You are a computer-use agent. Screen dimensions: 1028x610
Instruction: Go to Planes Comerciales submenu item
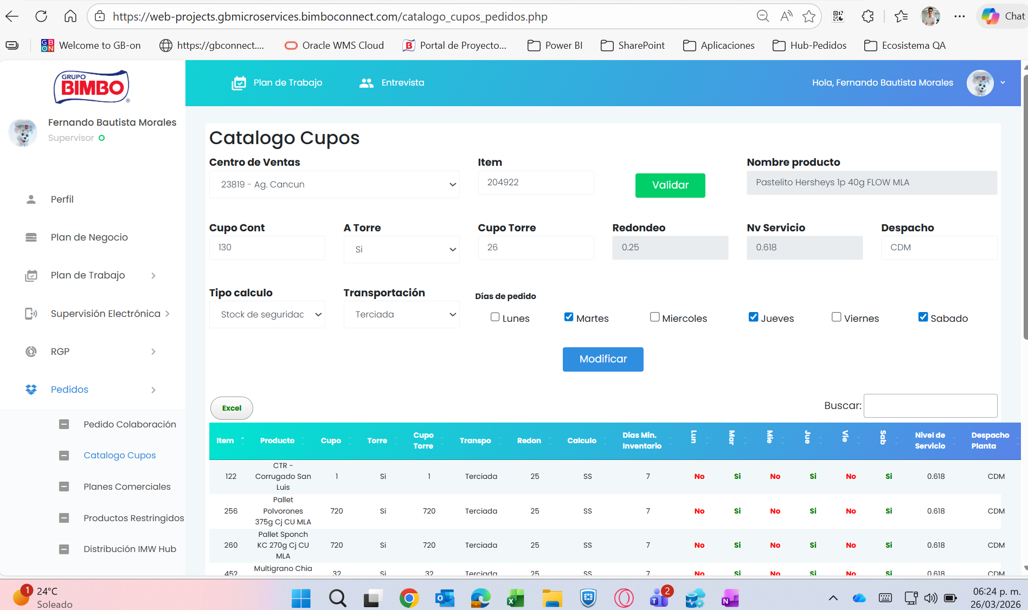click(x=127, y=486)
